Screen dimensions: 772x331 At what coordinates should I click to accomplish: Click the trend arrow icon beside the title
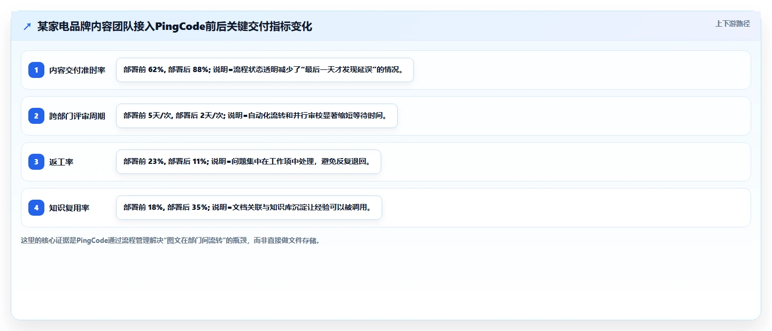[27, 27]
